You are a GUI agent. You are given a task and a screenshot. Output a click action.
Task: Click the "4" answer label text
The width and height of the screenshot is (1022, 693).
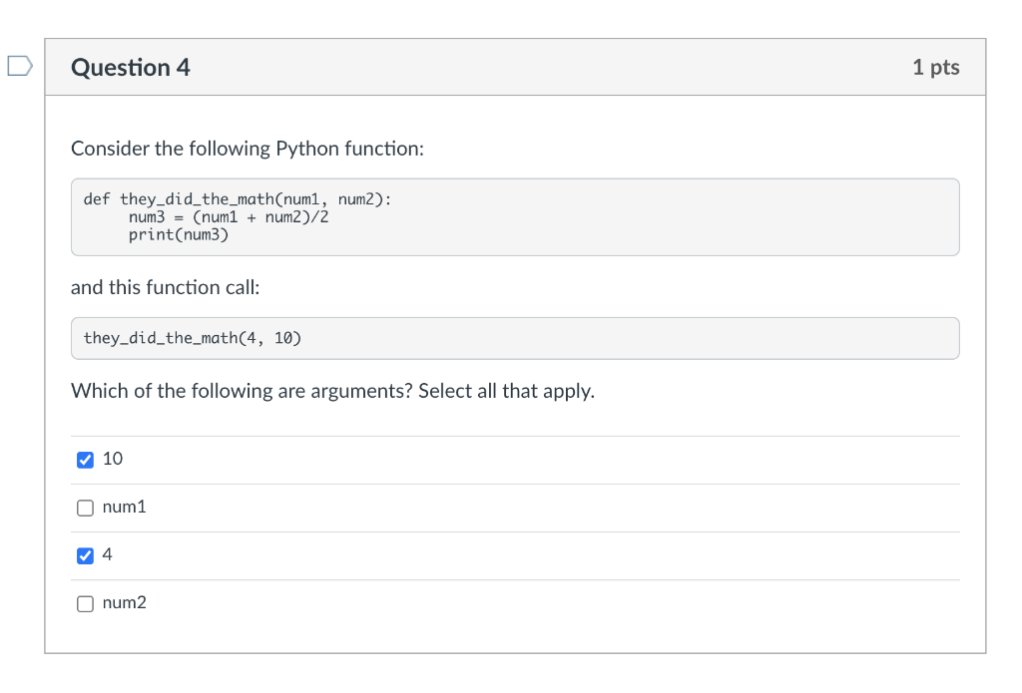click(108, 554)
